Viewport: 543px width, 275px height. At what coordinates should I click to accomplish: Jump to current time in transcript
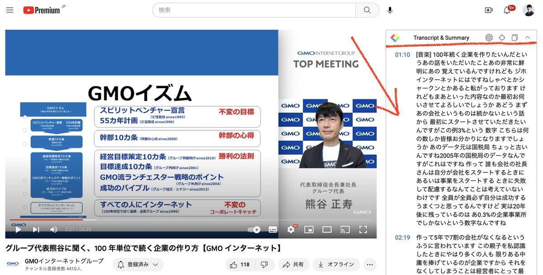tap(502, 38)
